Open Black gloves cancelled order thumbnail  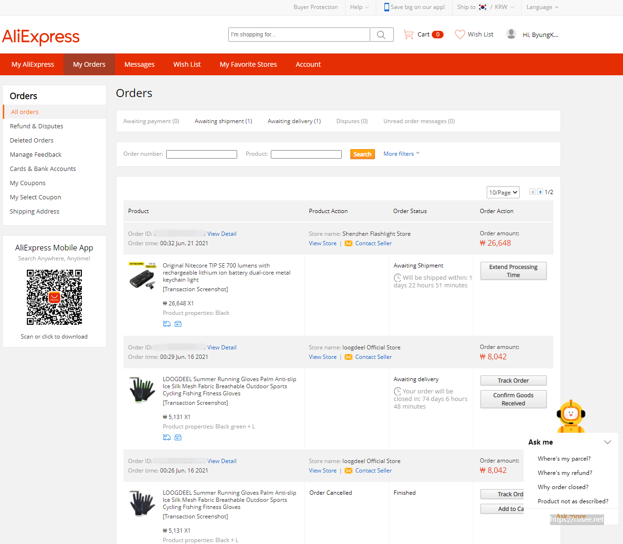click(x=142, y=503)
